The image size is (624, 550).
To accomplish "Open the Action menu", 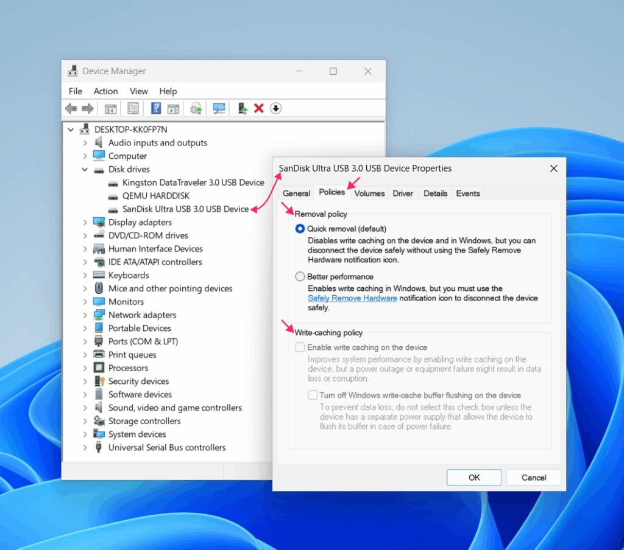I will (106, 91).
